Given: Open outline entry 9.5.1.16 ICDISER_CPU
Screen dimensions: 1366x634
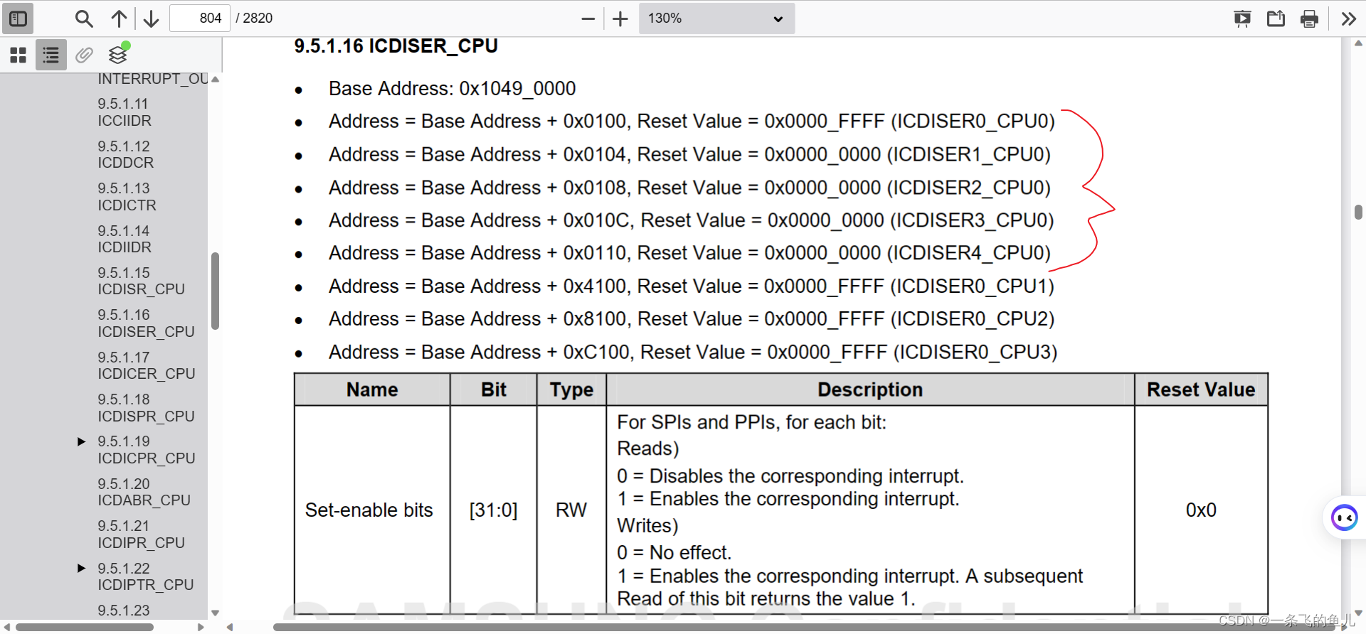Looking at the screenshot, I should coord(146,323).
